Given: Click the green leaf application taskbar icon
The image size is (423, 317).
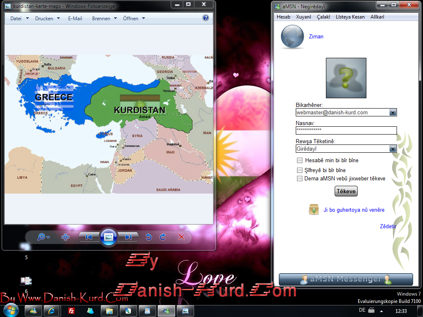Looking at the screenshot, I should coord(128,311).
